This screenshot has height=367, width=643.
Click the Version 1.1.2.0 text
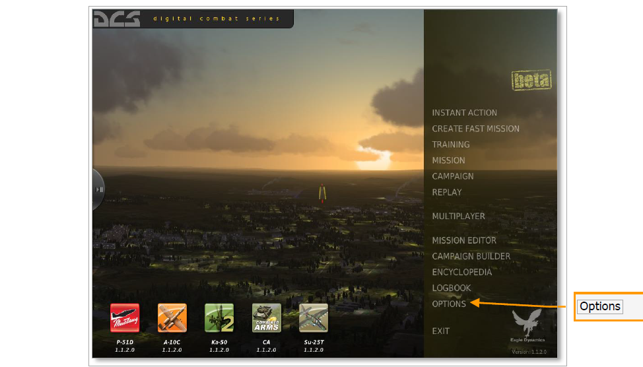[529, 352]
